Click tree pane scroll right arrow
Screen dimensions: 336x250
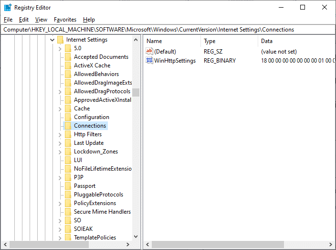coord(128,244)
